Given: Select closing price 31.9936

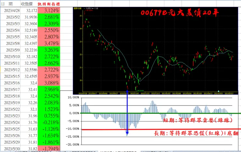Looking at the screenshot, I should pos(29,17).
